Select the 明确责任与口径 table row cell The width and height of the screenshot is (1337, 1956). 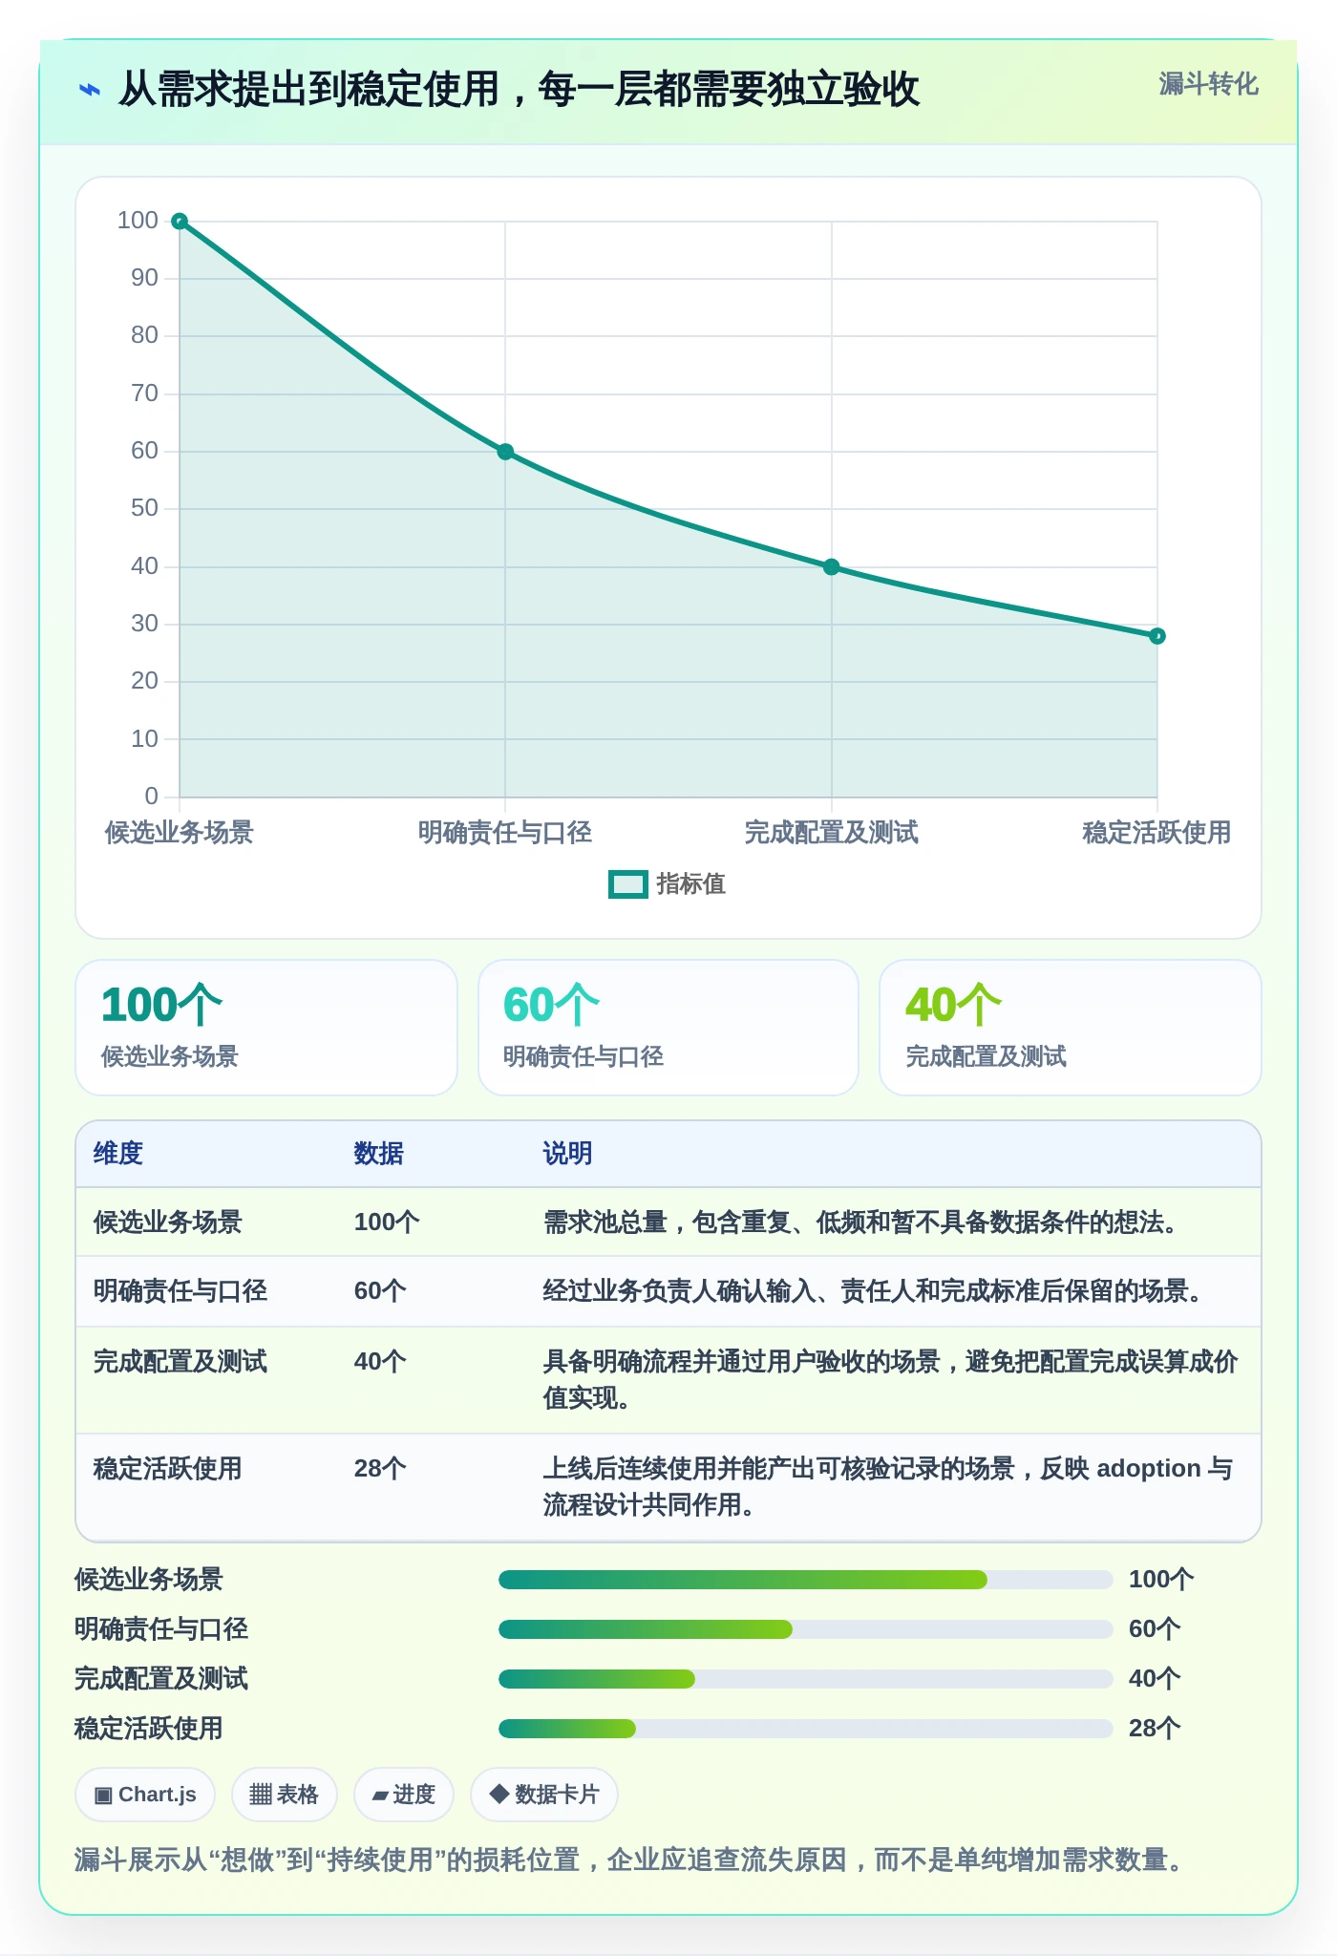tap(180, 1291)
